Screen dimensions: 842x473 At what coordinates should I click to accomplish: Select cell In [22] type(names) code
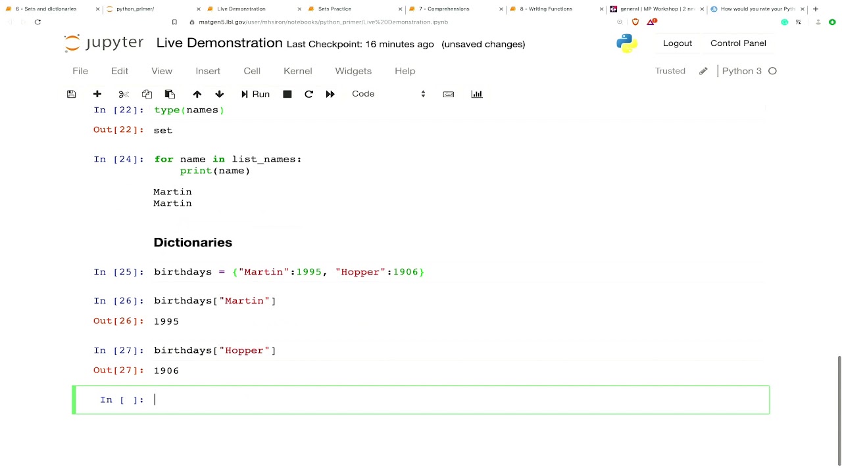(189, 110)
